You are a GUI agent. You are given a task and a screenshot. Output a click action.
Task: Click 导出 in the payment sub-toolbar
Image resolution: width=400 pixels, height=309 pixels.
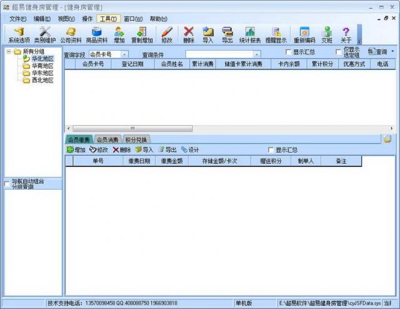click(x=167, y=149)
